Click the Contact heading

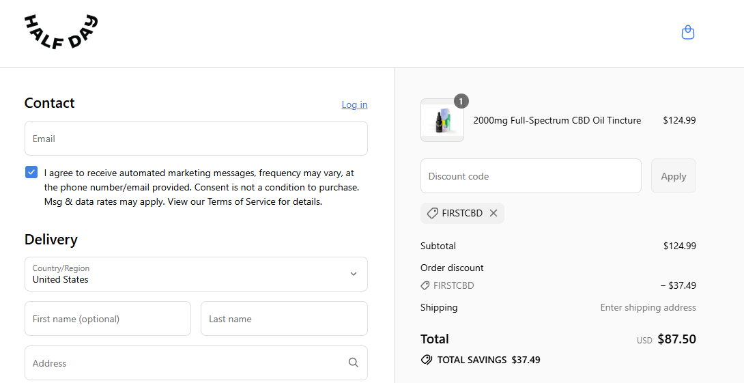coord(49,103)
